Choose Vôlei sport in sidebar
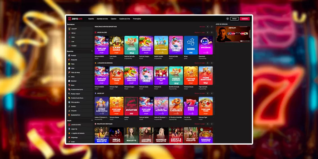 pos(80,68)
